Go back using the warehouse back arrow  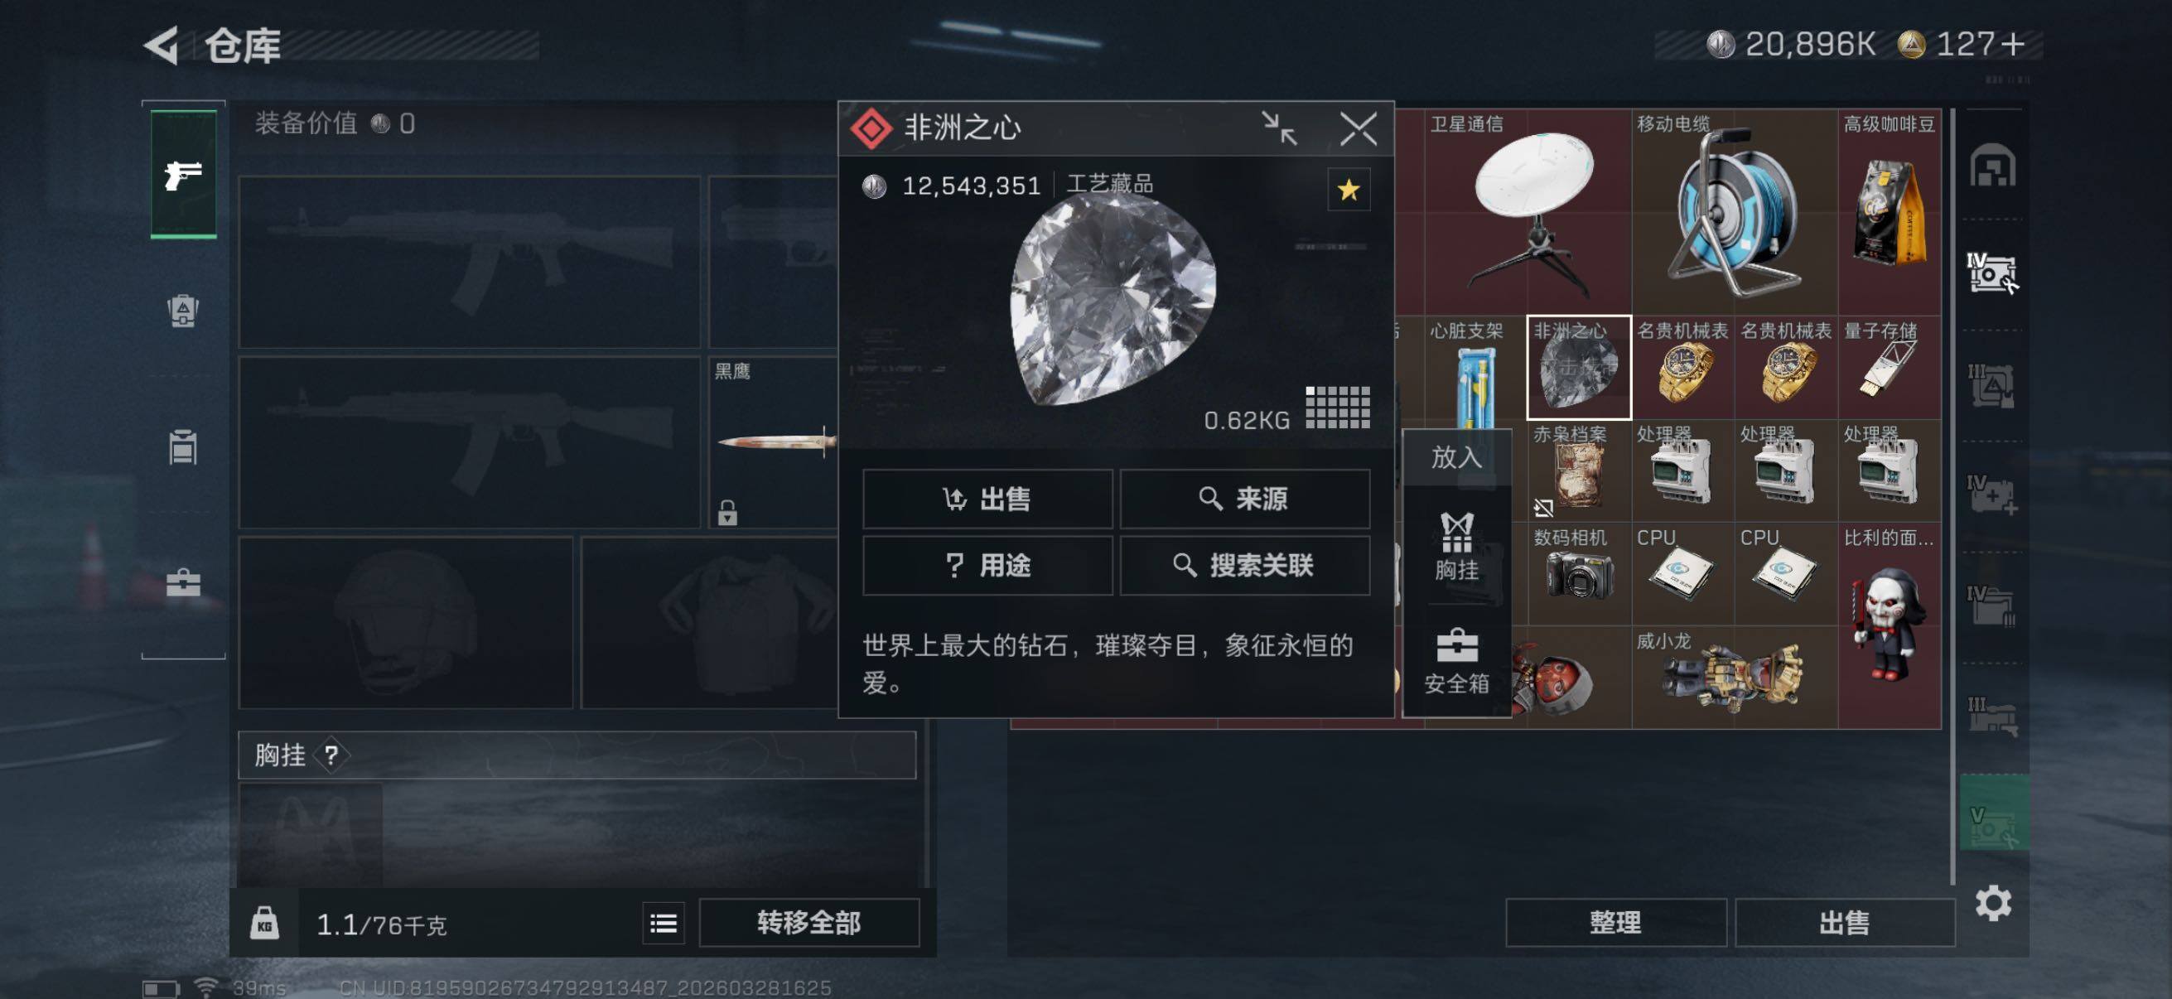[x=162, y=45]
